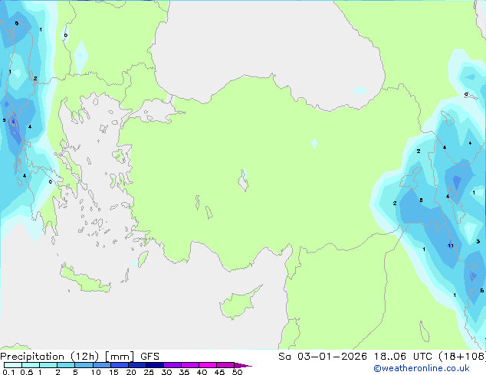Screen dimensions: 486x375
Task: Select the 25–30 mm dark blue swatch
Action: tap(155, 365)
